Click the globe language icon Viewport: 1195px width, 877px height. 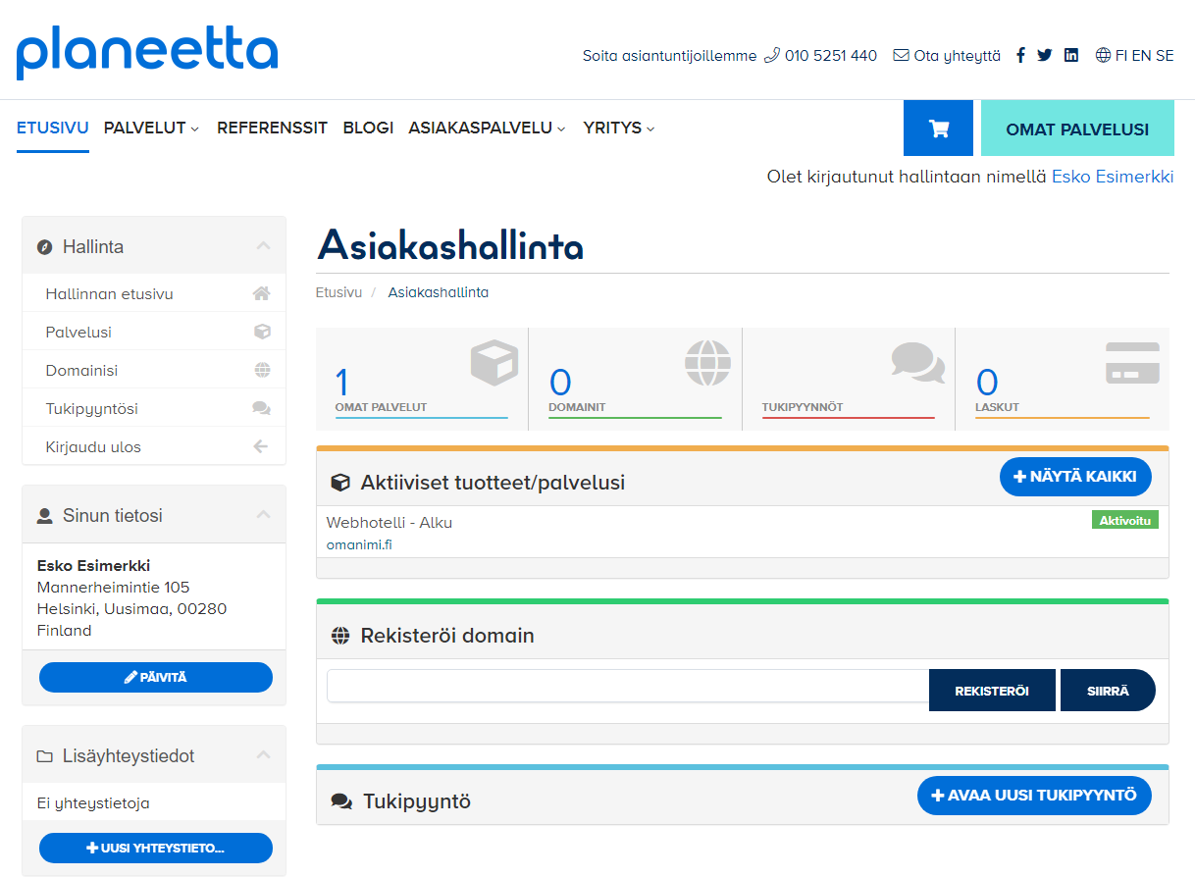1104,56
